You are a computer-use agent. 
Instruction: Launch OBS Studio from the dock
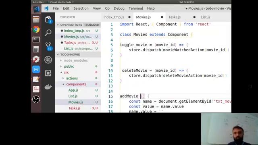click(x=36, y=99)
